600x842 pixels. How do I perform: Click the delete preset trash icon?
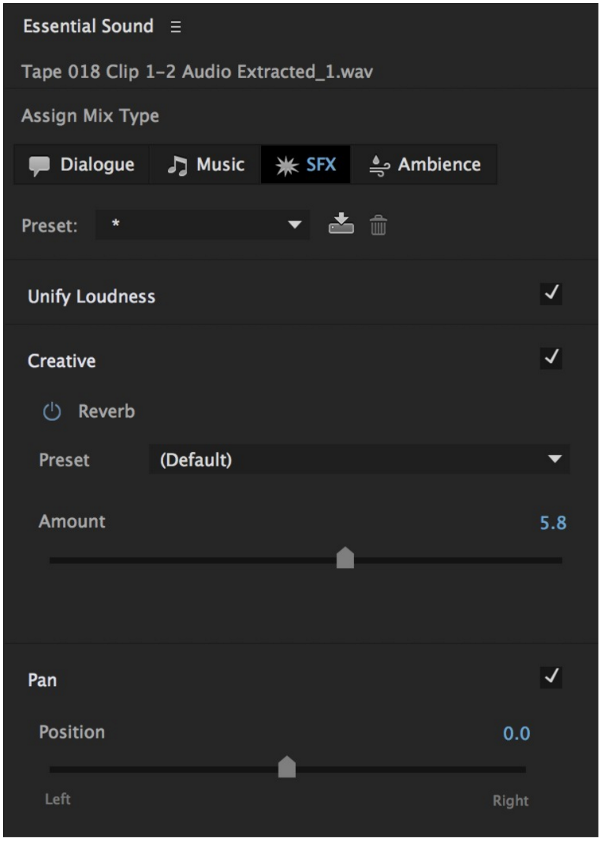379,226
